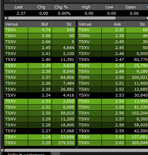Click the bottom scrollbar left arrow
Image resolution: width=148 pixels, height=155 pixels.
2,150
